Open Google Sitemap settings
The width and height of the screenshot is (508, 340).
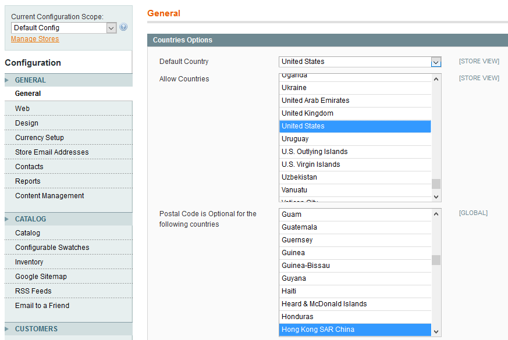(x=41, y=277)
